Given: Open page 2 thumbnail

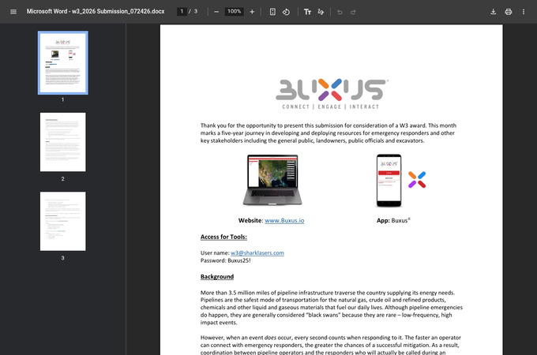Looking at the screenshot, I should point(62,142).
